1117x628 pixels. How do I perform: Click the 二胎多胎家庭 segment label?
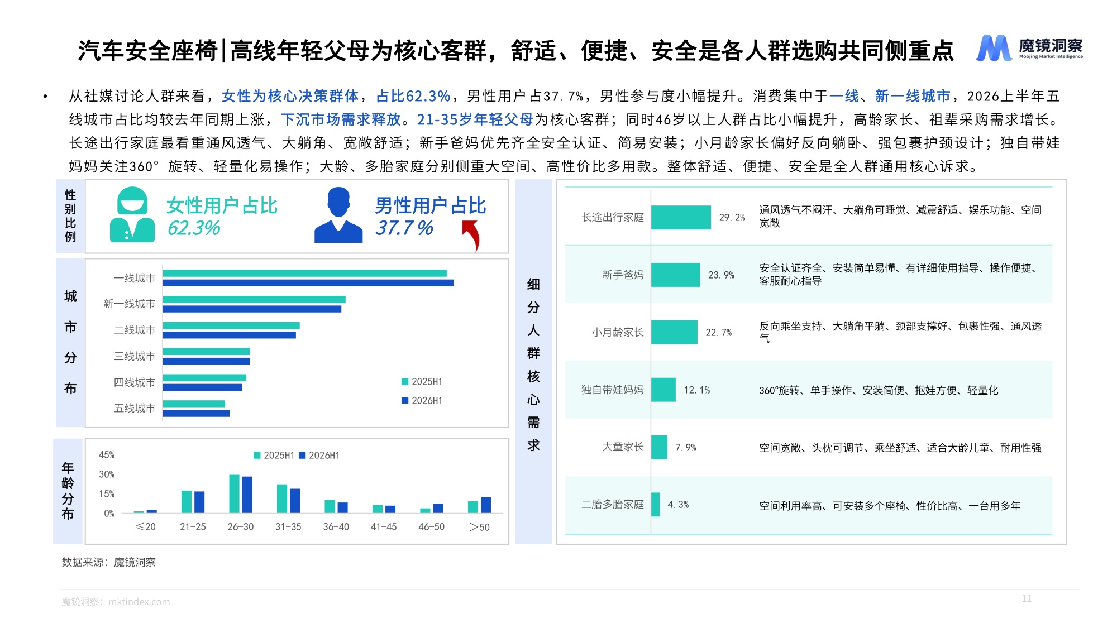pyautogui.click(x=613, y=504)
